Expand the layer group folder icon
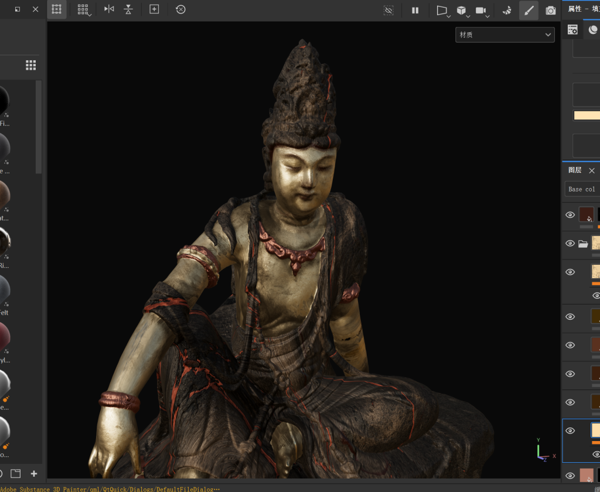This screenshot has height=492, width=600. click(583, 244)
